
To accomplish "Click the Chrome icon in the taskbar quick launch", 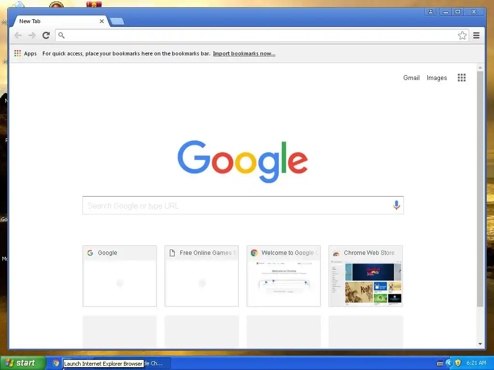I will tap(56, 363).
